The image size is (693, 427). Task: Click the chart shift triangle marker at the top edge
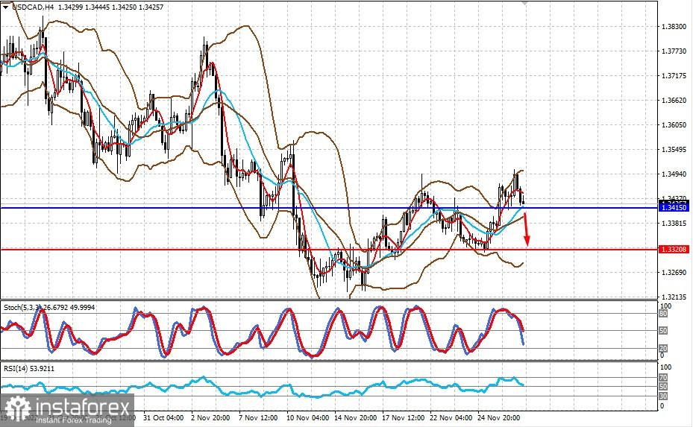click(524, 3)
